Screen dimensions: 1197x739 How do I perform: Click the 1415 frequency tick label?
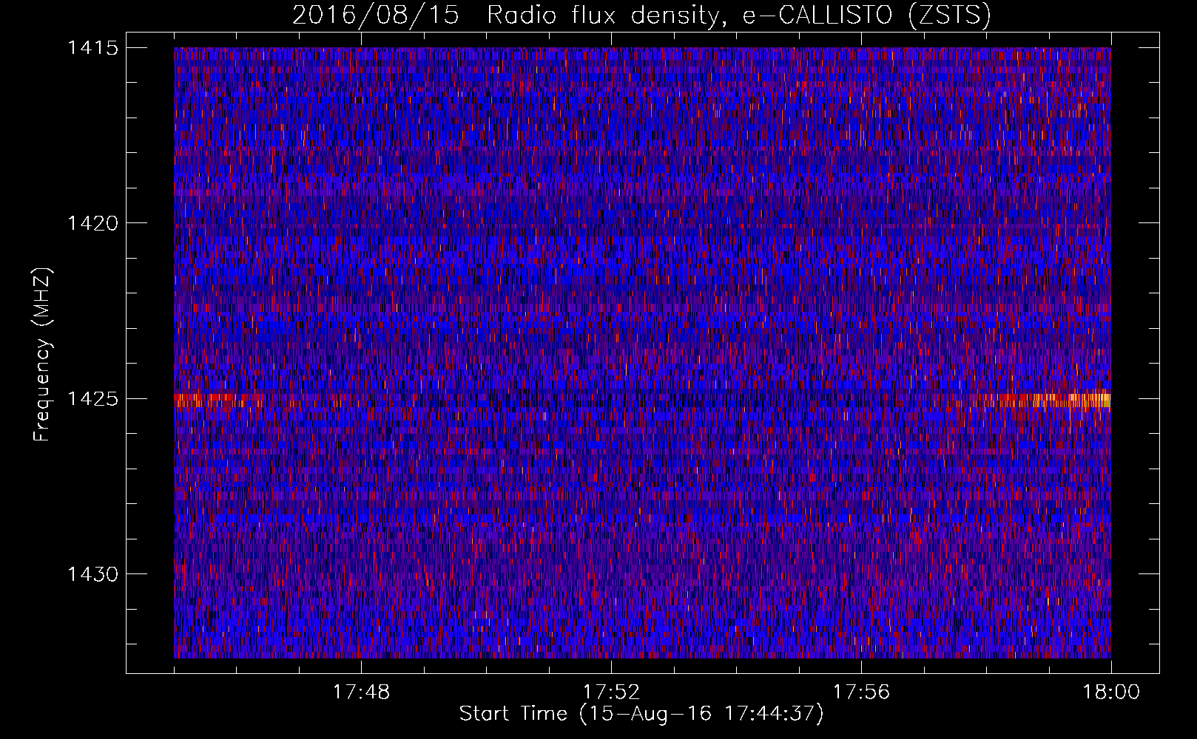[92, 48]
